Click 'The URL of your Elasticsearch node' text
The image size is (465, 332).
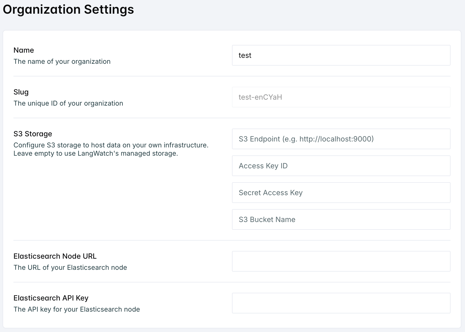[x=70, y=267]
